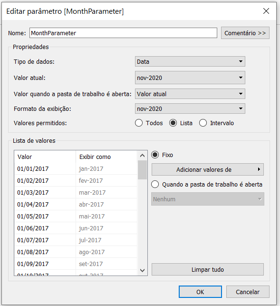Close the Editar parâmetro dialog

pyautogui.click(x=266, y=11)
